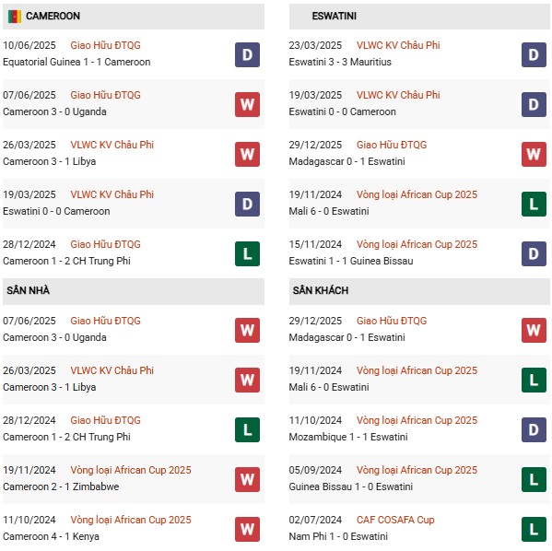Select the SÂN KHÁCH section header

point(419,291)
